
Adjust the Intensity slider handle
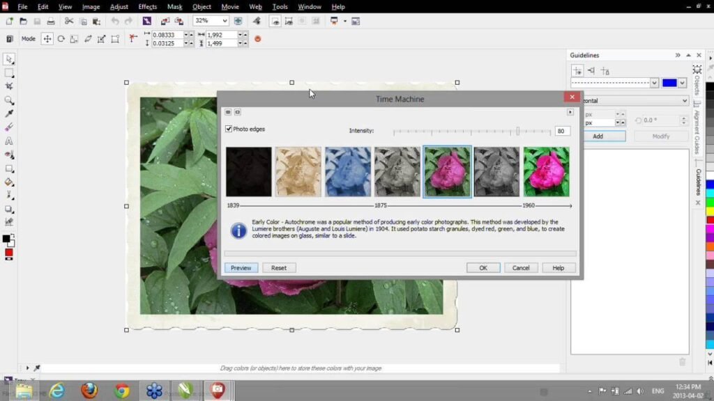(x=518, y=131)
